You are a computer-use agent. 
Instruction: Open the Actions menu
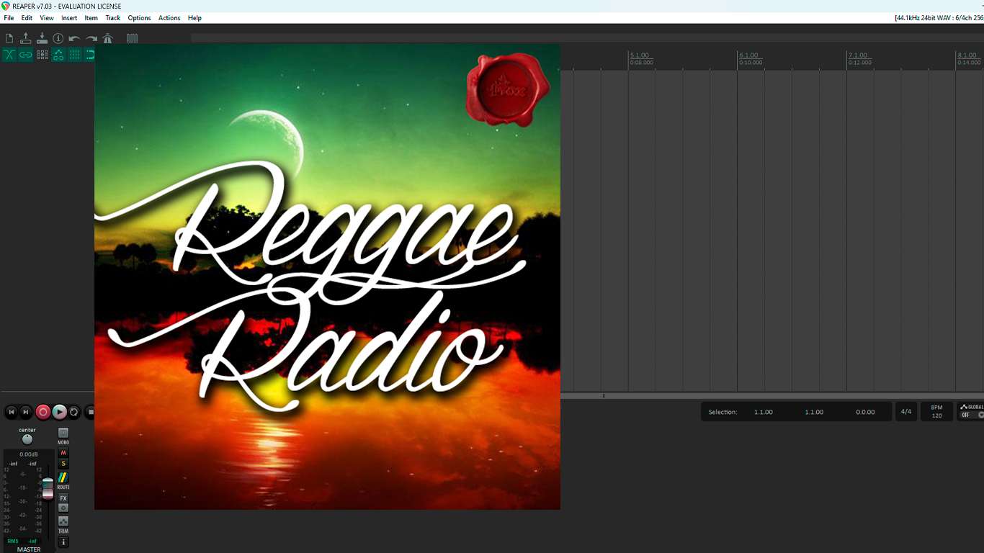169,18
